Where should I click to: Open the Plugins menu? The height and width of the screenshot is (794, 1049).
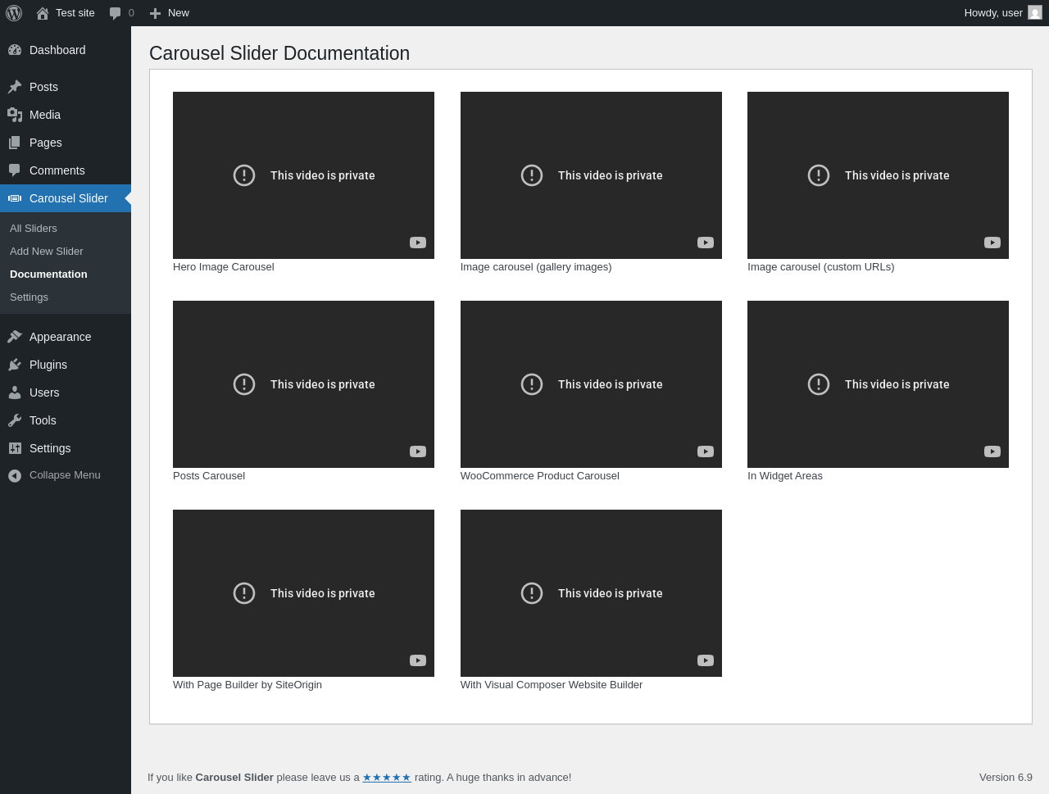pyautogui.click(x=66, y=365)
